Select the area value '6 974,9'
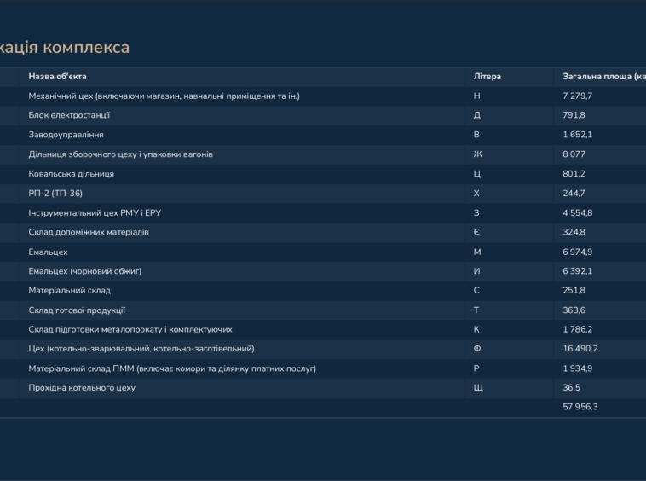The width and height of the screenshot is (646, 481). point(578,252)
